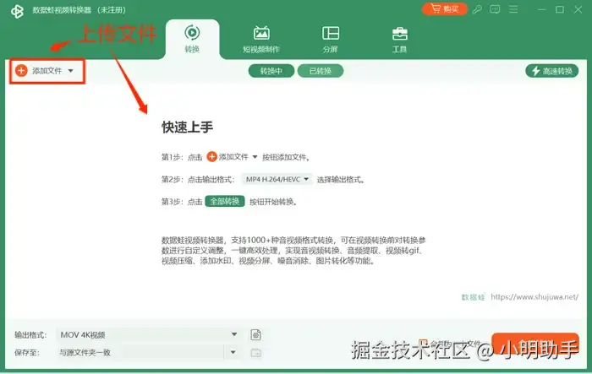Click the 与源文件夹一致 save path field
The width and height of the screenshot is (592, 374).
click(140, 353)
